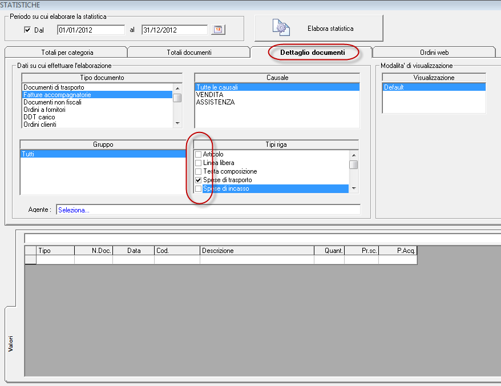Click the Descrizione column header
Image resolution: width=501 pixels, height=386 pixels.
tap(257, 251)
